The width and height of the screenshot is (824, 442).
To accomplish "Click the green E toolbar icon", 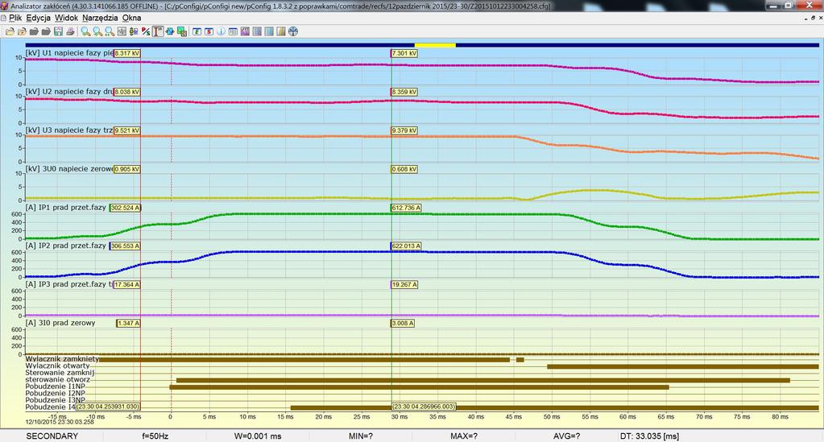I will point(197,31).
